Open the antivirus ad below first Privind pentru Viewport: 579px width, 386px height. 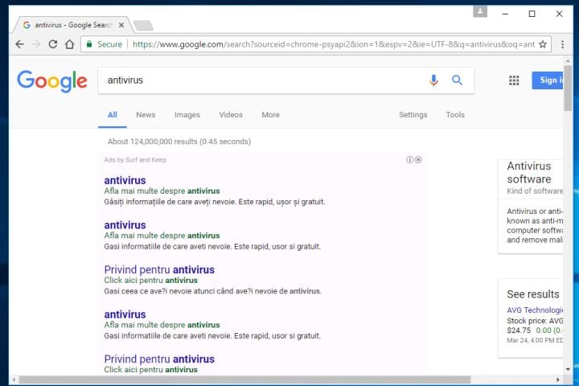125,314
